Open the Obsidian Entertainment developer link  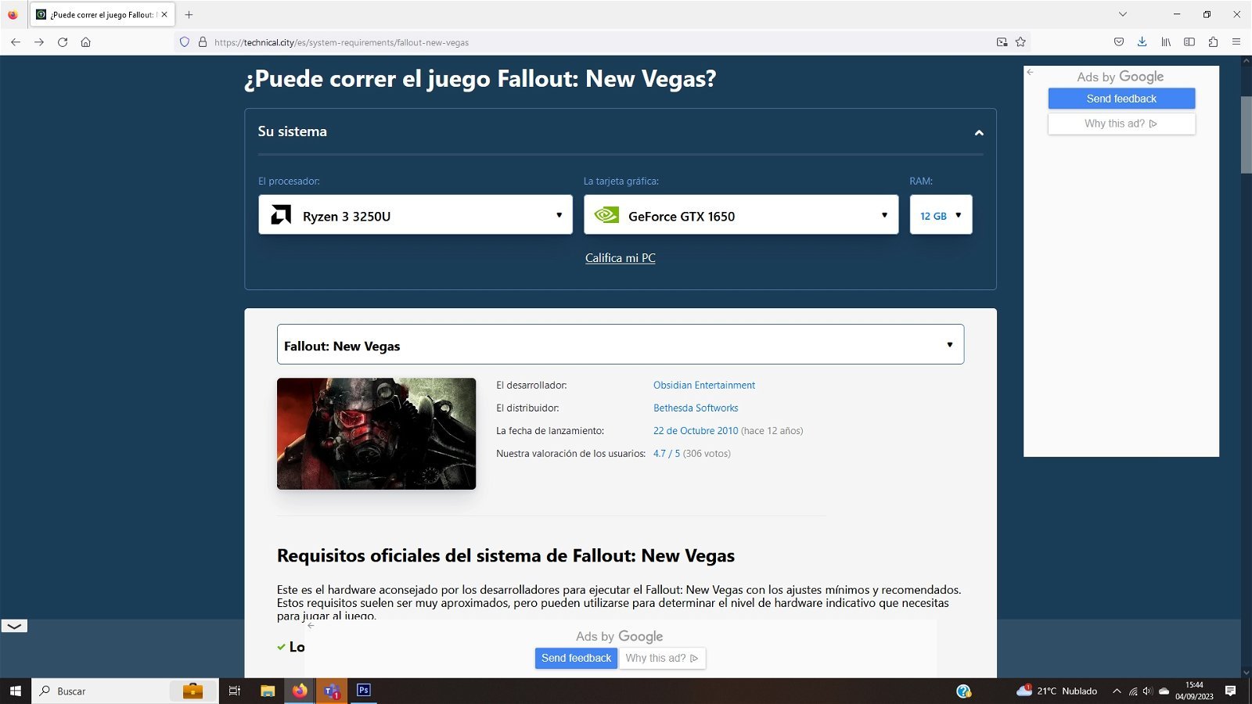[704, 386]
